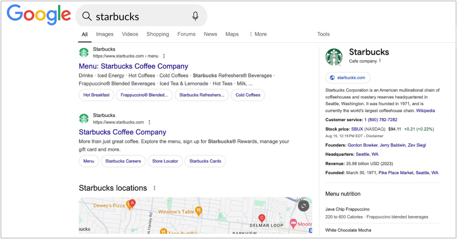Image resolution: width=457 pixels, height=239 pixels.
Task: Open the Maps tab
Action: (232, 34)
